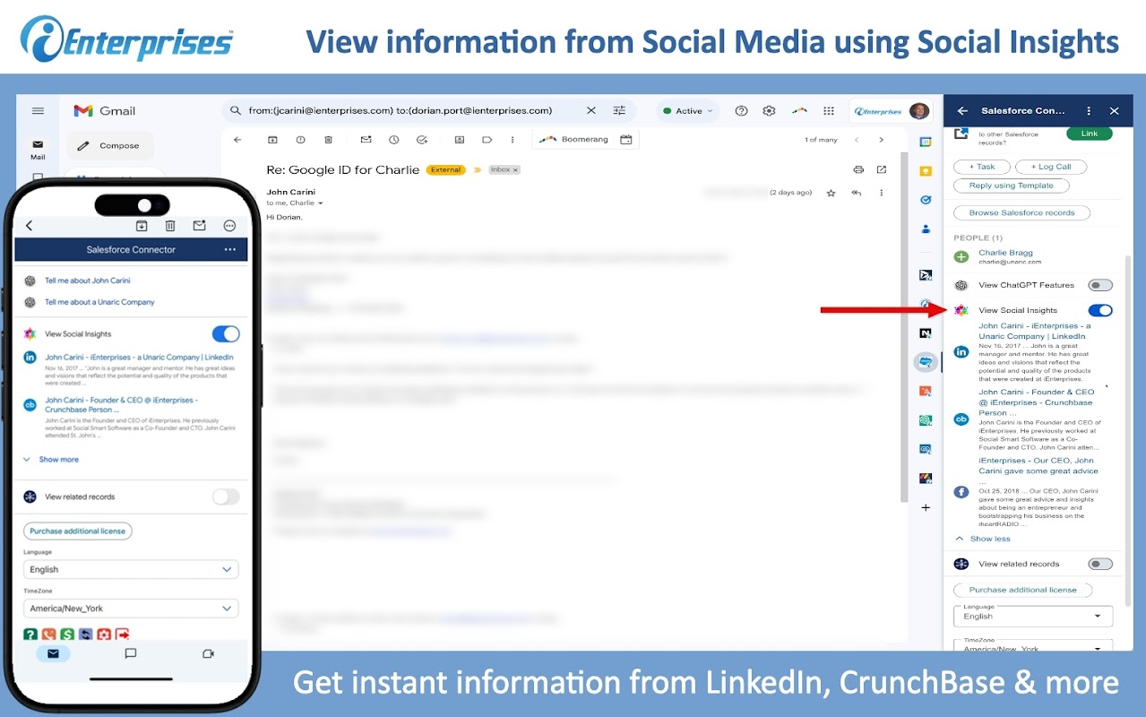Open the Language dropdown in side panel

point(1033,616)
